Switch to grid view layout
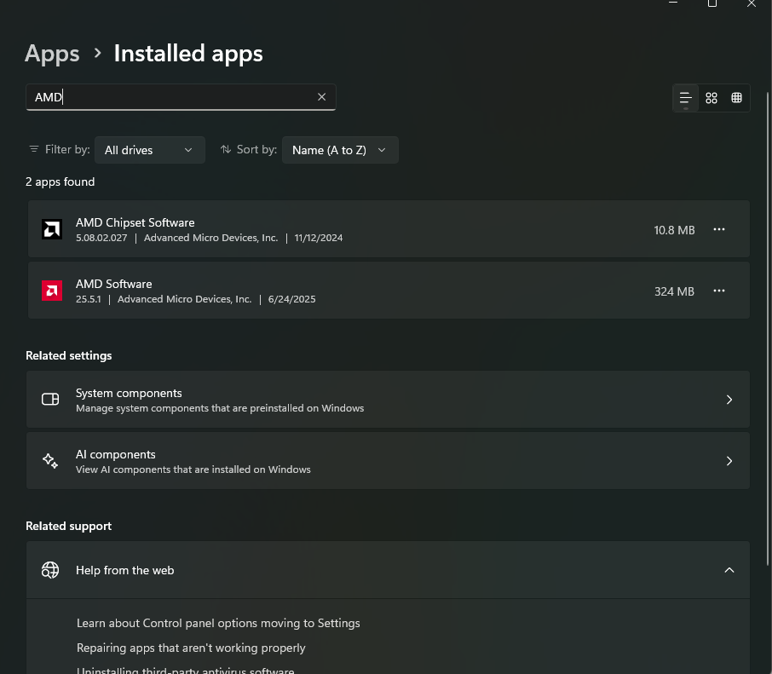772x674 pixels. [x=712, y=98]
